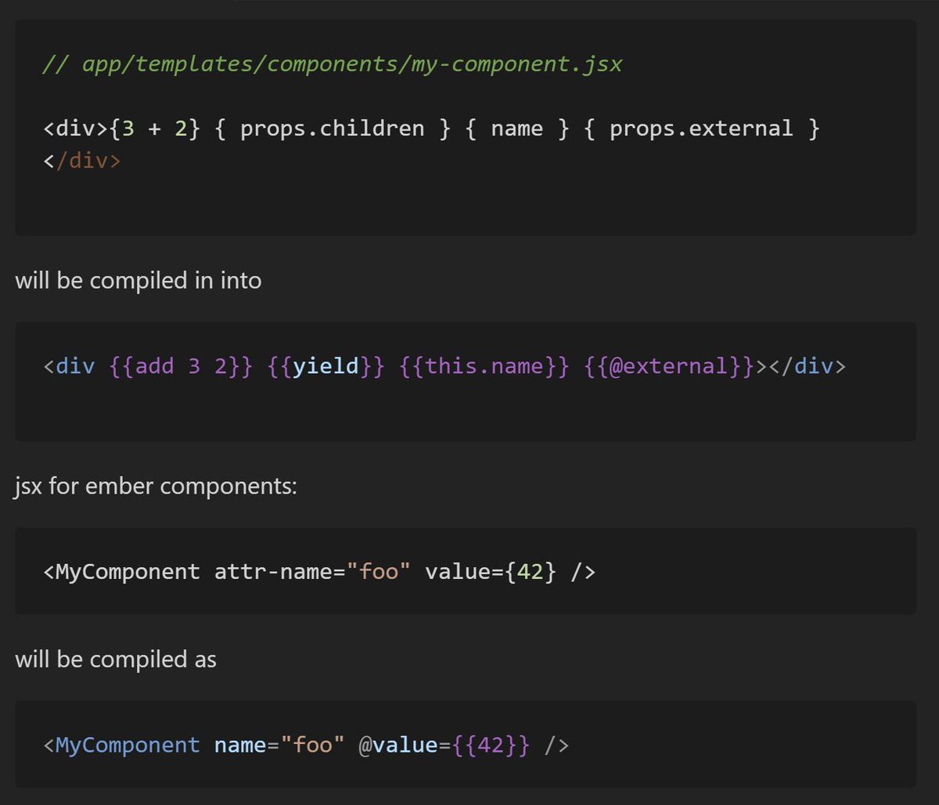The width and height of the screenshot is (939, 805).
Task: Click 'name="foo"' in compiled MyComponent
Action: click(279, 745)
